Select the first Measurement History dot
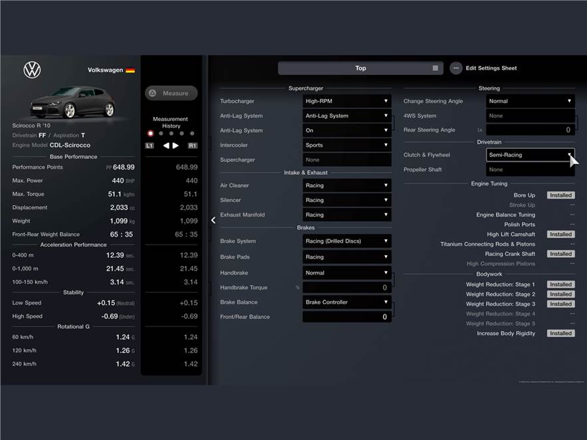 point(150,134)
